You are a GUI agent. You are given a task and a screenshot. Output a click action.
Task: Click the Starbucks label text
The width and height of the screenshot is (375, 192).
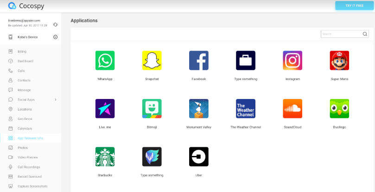105,175
